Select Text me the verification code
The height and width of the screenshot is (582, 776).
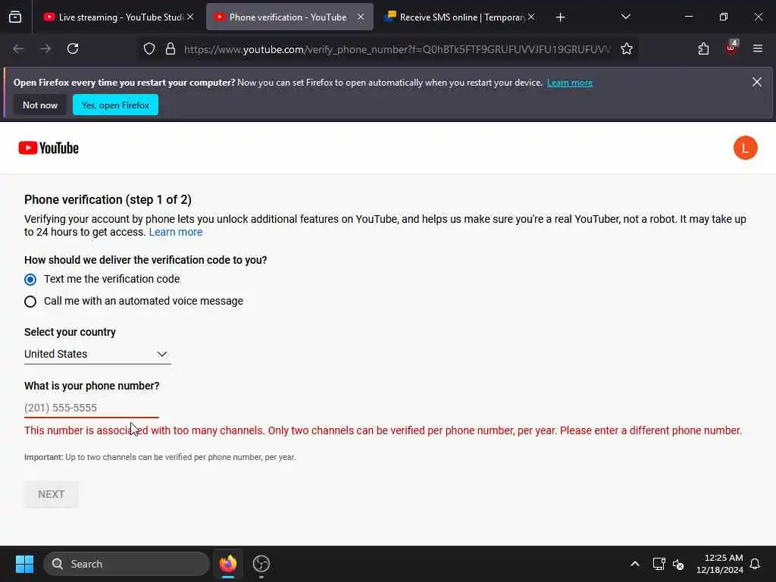tap(30, 280)
